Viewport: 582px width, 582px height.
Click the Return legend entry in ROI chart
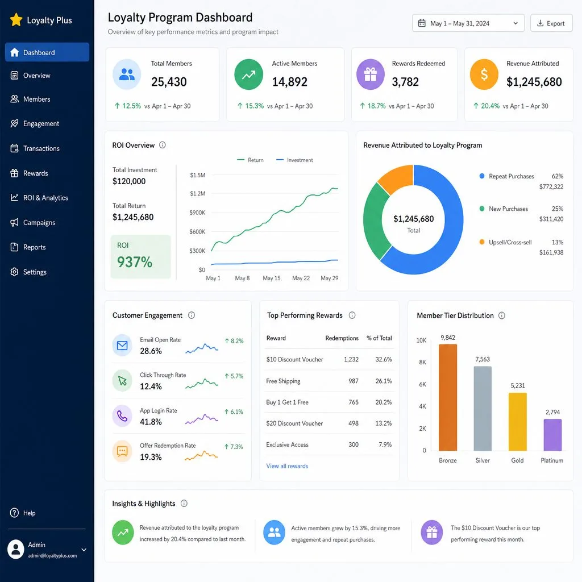[250, 160]
